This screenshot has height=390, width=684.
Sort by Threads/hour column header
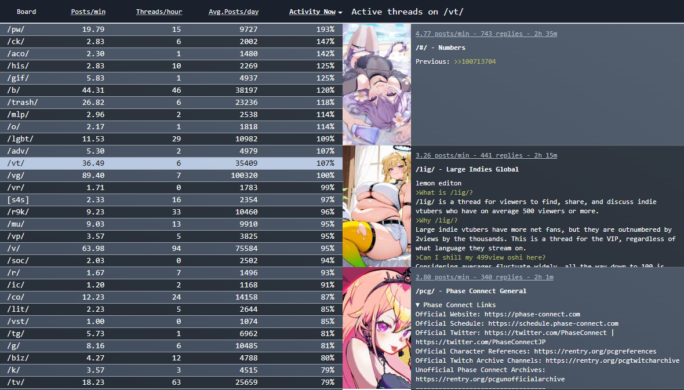point(159,12)
